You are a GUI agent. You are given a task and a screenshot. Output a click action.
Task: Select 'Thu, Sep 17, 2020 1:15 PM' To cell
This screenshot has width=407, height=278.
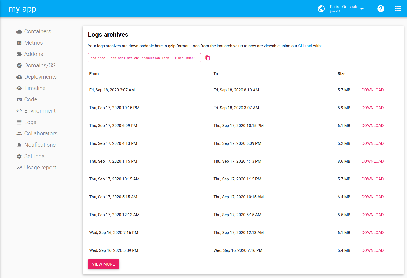[x=237, y=179]
